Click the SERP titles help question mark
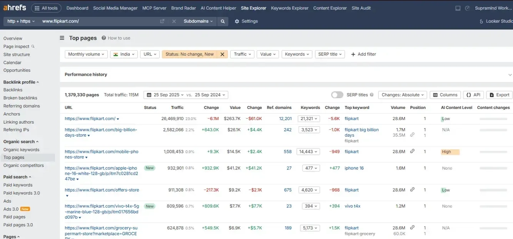Viewport: 513px width, 239px height. 372,95
